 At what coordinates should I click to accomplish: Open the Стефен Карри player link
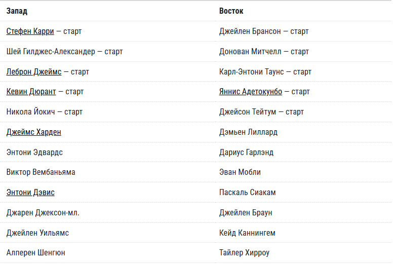pos(30,31)
